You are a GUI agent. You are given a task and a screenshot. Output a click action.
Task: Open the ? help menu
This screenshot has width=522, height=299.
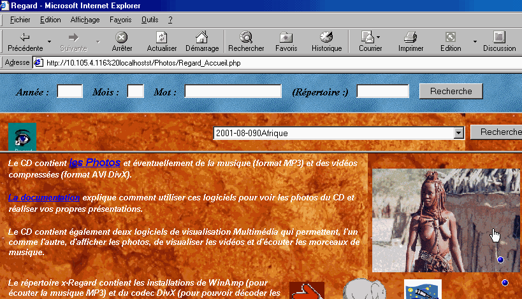170,20
